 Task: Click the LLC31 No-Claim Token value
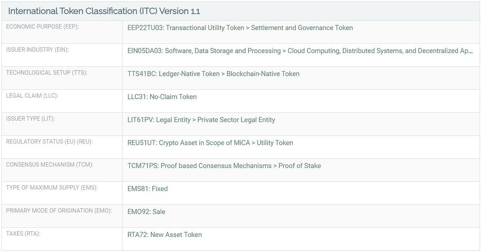162,97
